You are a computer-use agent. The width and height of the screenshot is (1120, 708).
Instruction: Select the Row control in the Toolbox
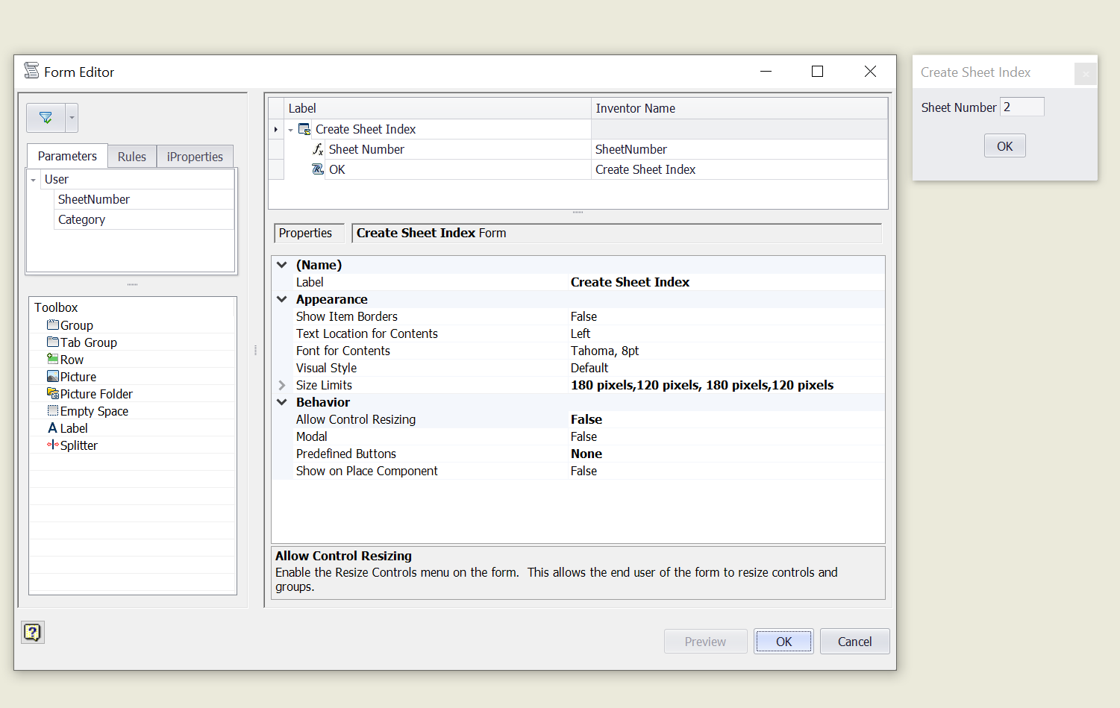click(x=72, y=359)
